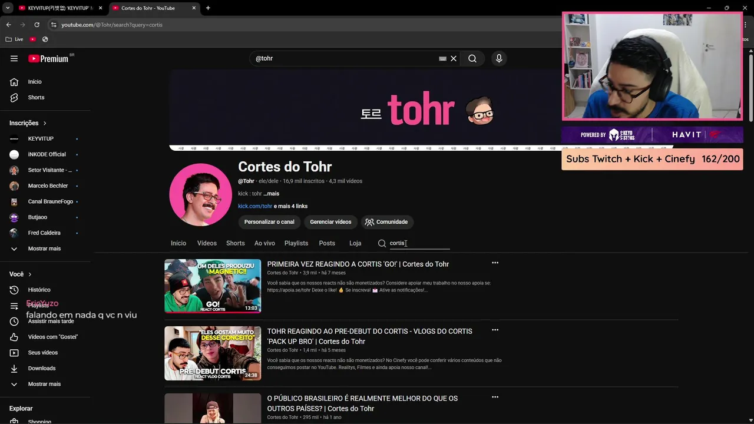Viewport: 754px width, 424px height.
Task: Open the YouTube bookmark icon
Action: pos(33,39)
